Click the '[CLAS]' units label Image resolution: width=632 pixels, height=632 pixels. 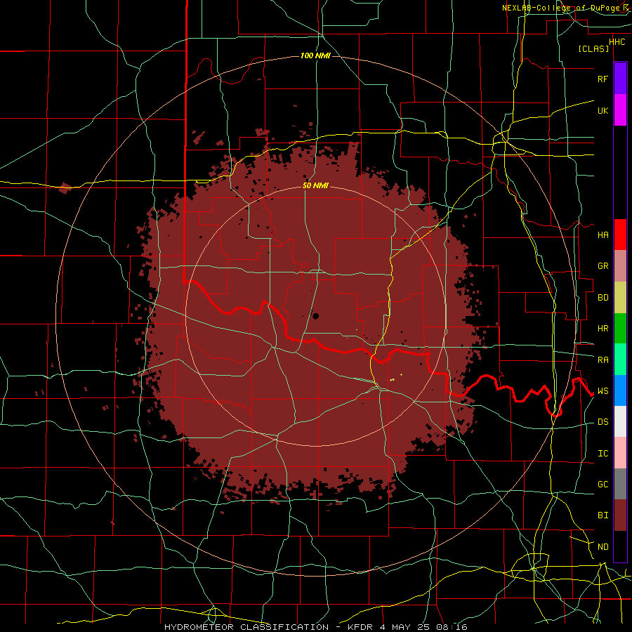click(593, 48)
